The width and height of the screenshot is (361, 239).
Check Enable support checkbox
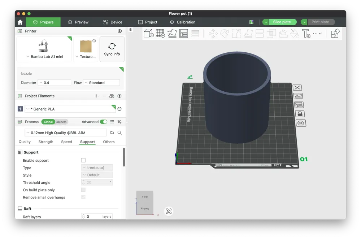(x=83, y=160)
